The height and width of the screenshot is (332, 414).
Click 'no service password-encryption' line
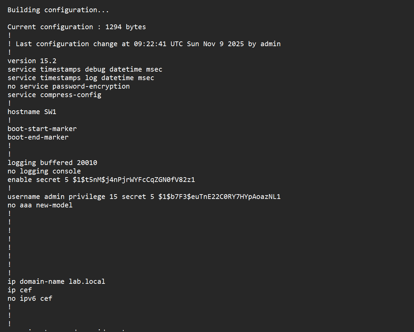[x=68, y=86]
